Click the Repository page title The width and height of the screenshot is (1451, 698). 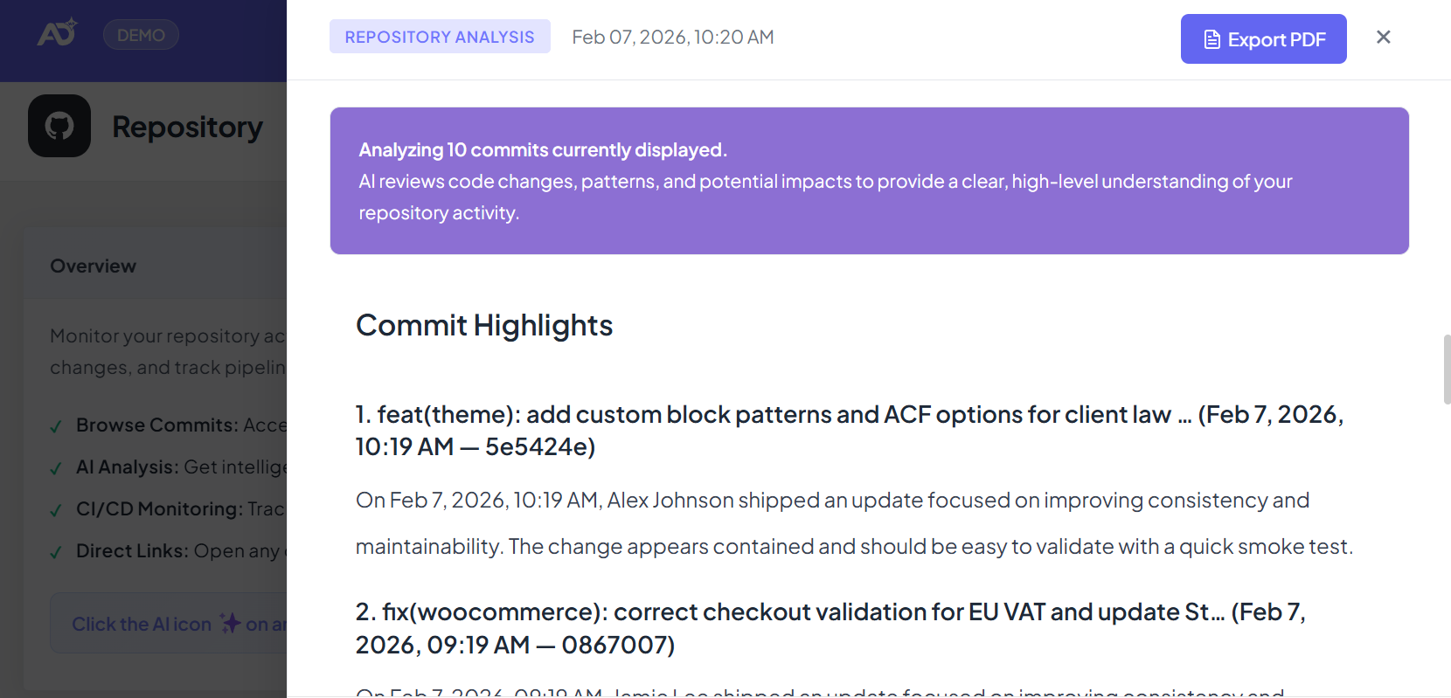pos(187,127)
